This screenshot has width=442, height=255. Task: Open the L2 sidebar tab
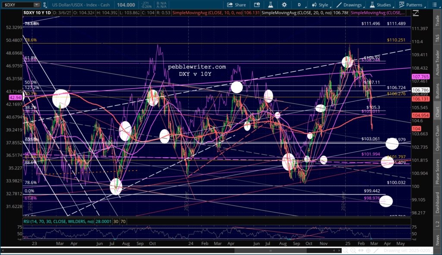tap(437, 223)
